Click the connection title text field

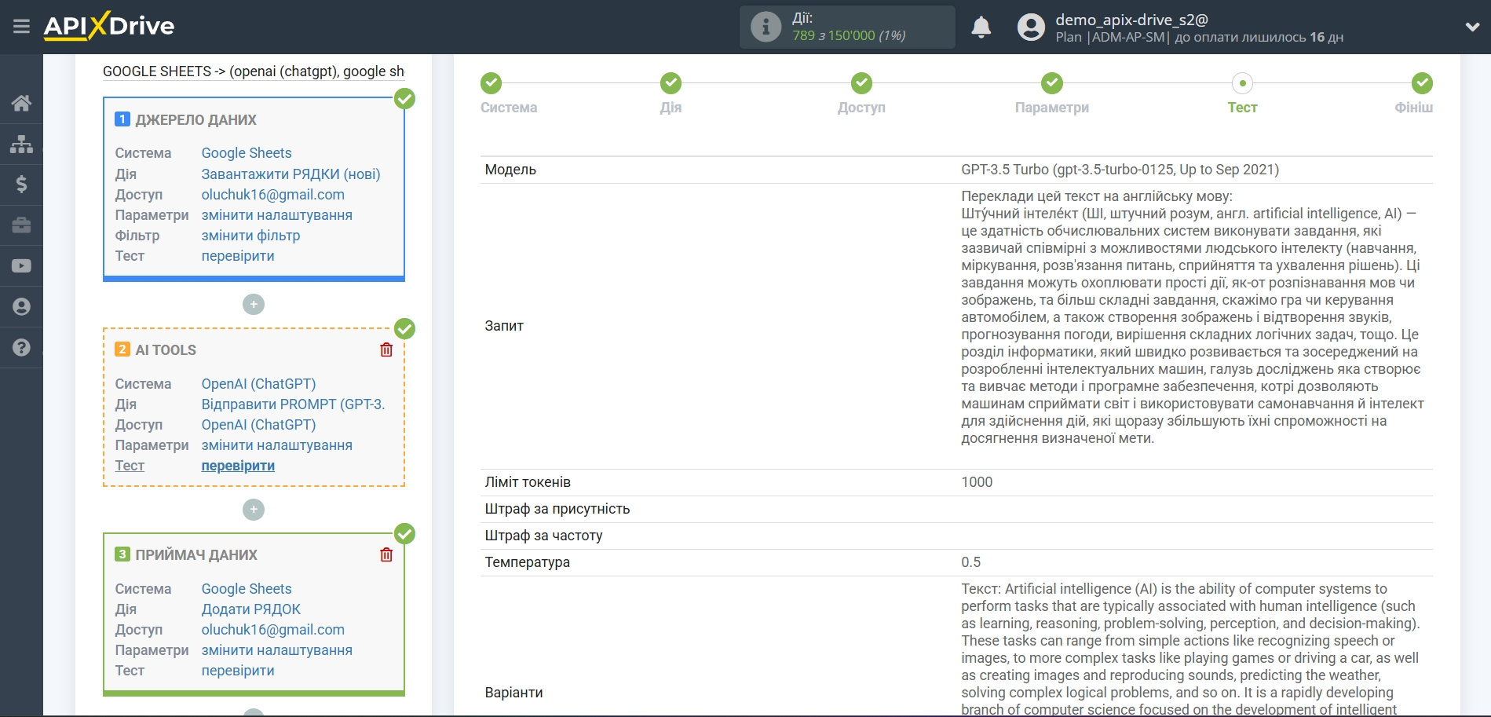[254, 71]
